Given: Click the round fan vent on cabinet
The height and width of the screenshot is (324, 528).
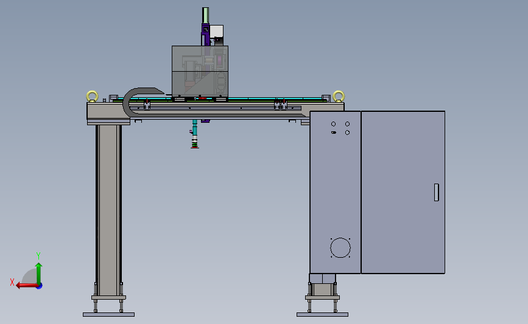Looking at the screenshot, I should (x=340, y=247).
